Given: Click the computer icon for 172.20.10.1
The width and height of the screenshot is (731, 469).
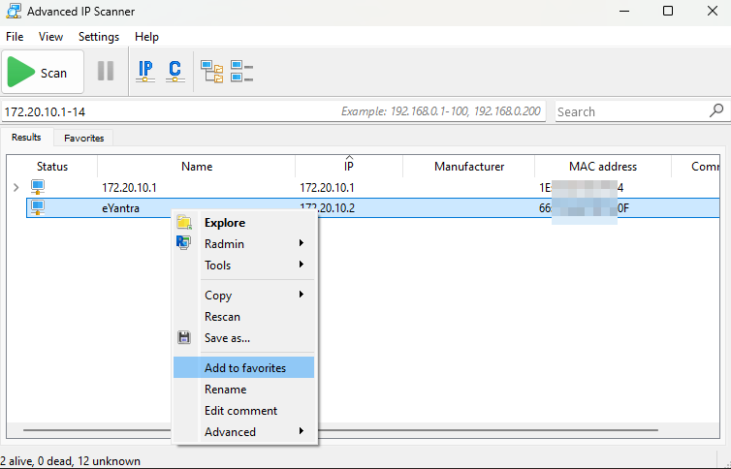Looking at the screenshot, I should 38,187.
